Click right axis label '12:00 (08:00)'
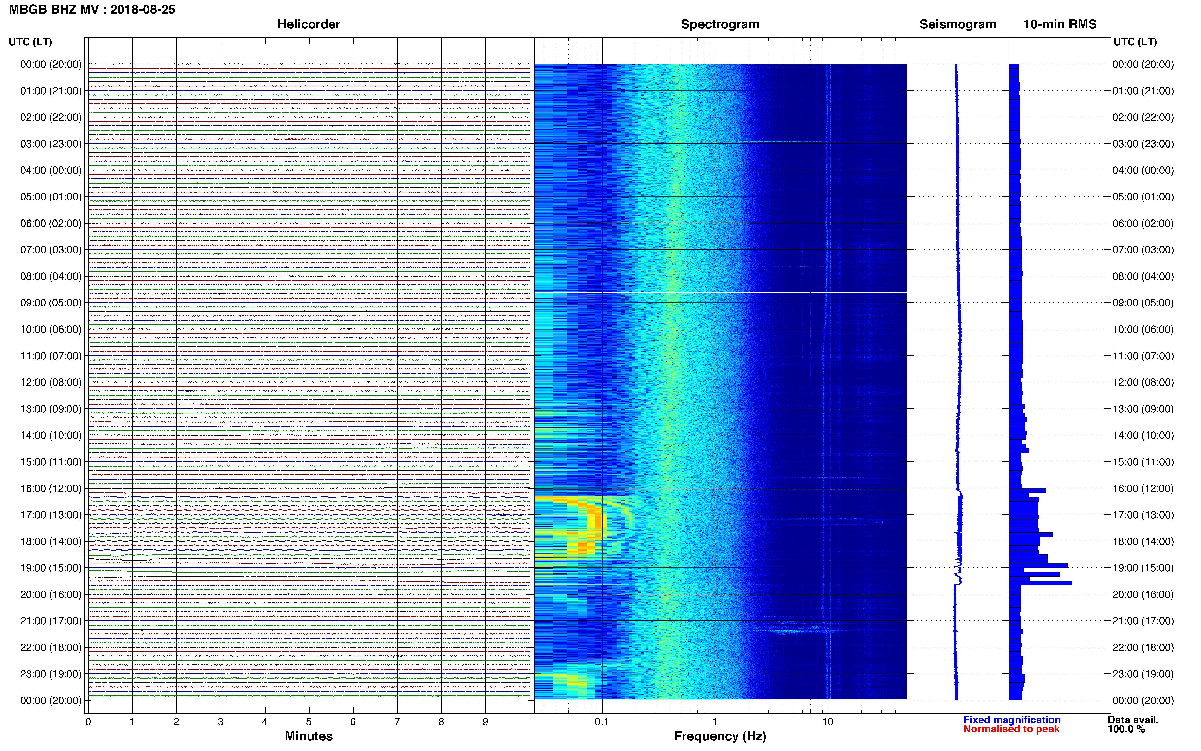This screenshot has width=1201, height=751. 1143,382
